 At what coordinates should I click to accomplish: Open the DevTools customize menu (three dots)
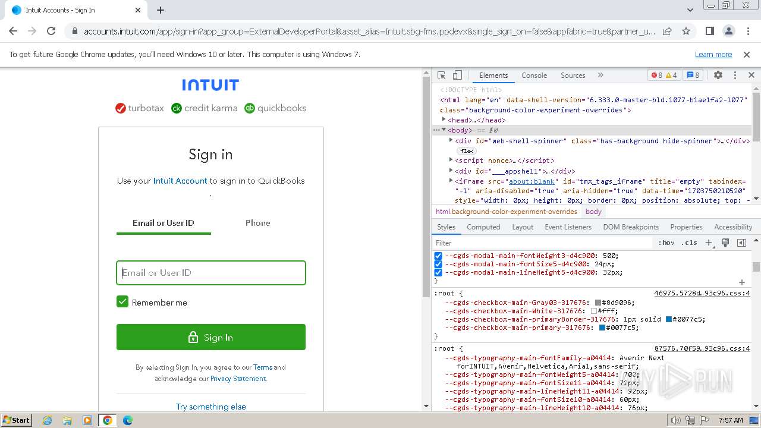735,75
